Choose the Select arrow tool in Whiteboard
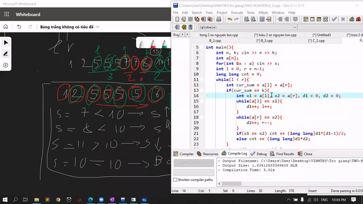The height and width of the screenshot is (204, 363). click(x=6, y=43)
